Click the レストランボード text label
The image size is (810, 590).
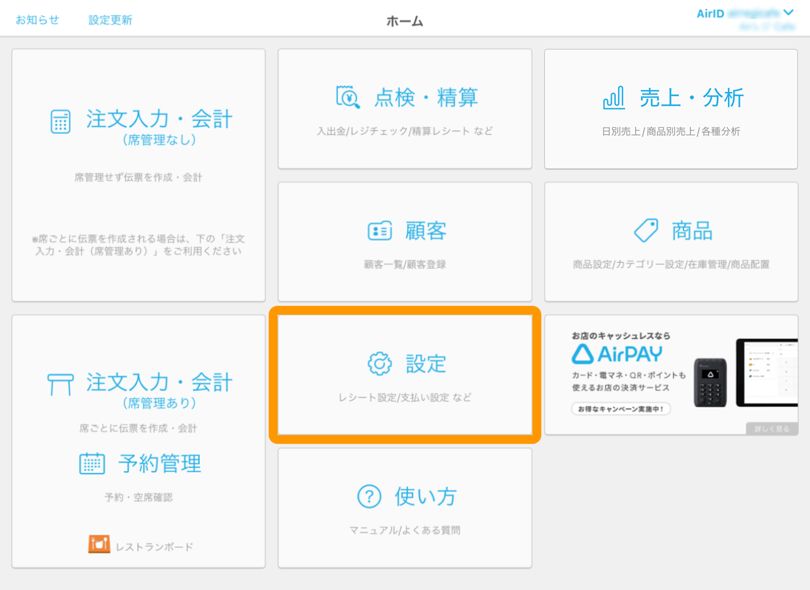point(154,547)
